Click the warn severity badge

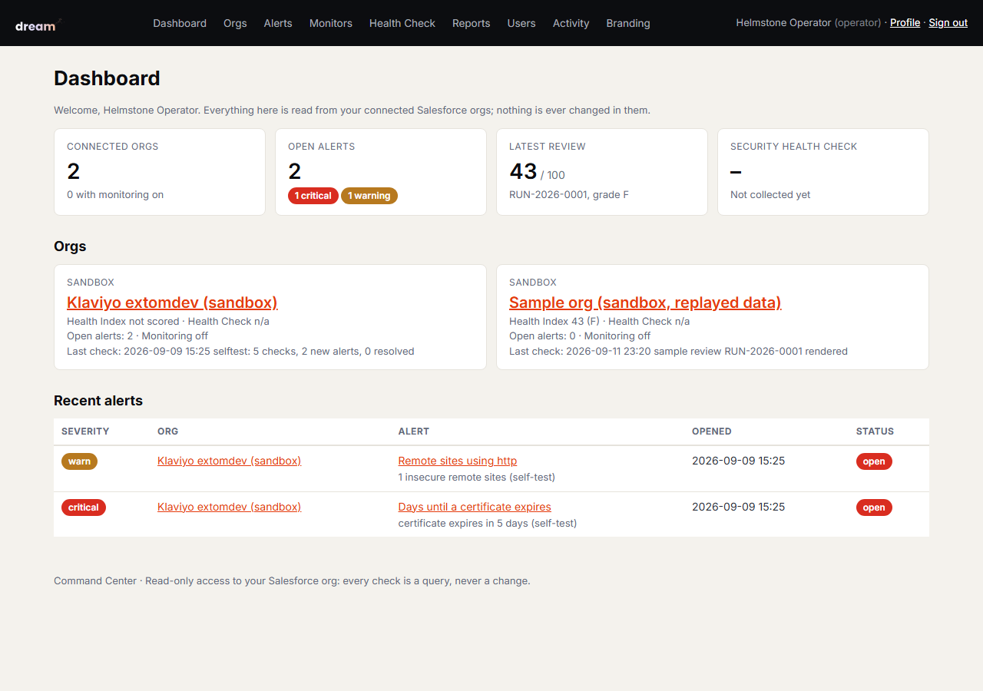pyautogui.click(x=79, y=461)
